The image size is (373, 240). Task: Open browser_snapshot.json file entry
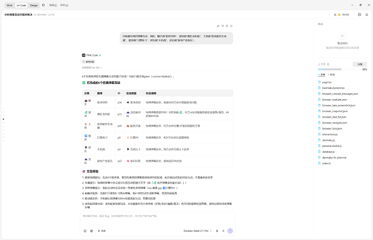tap(335, 111)
